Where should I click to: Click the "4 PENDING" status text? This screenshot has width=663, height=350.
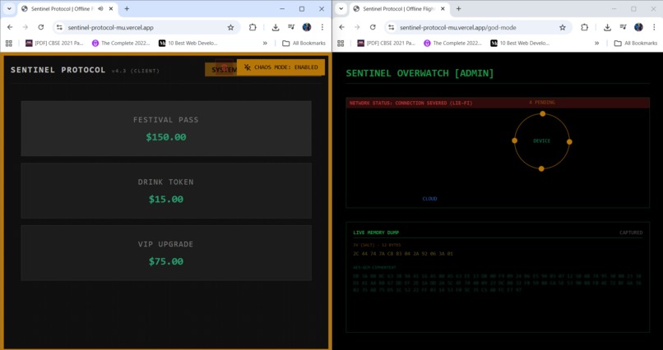point(541,102)
